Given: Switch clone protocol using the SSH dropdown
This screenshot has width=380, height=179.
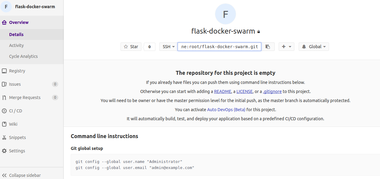Looking at the screenshot, I should coord(168,46).
